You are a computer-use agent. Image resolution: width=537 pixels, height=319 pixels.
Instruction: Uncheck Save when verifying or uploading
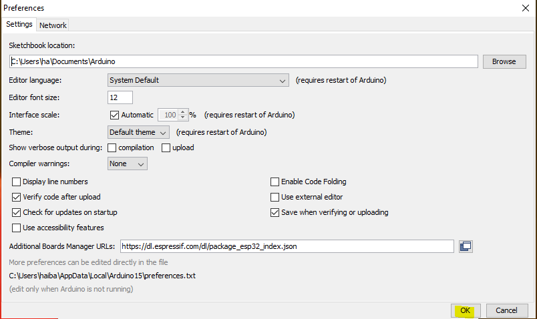275,212
